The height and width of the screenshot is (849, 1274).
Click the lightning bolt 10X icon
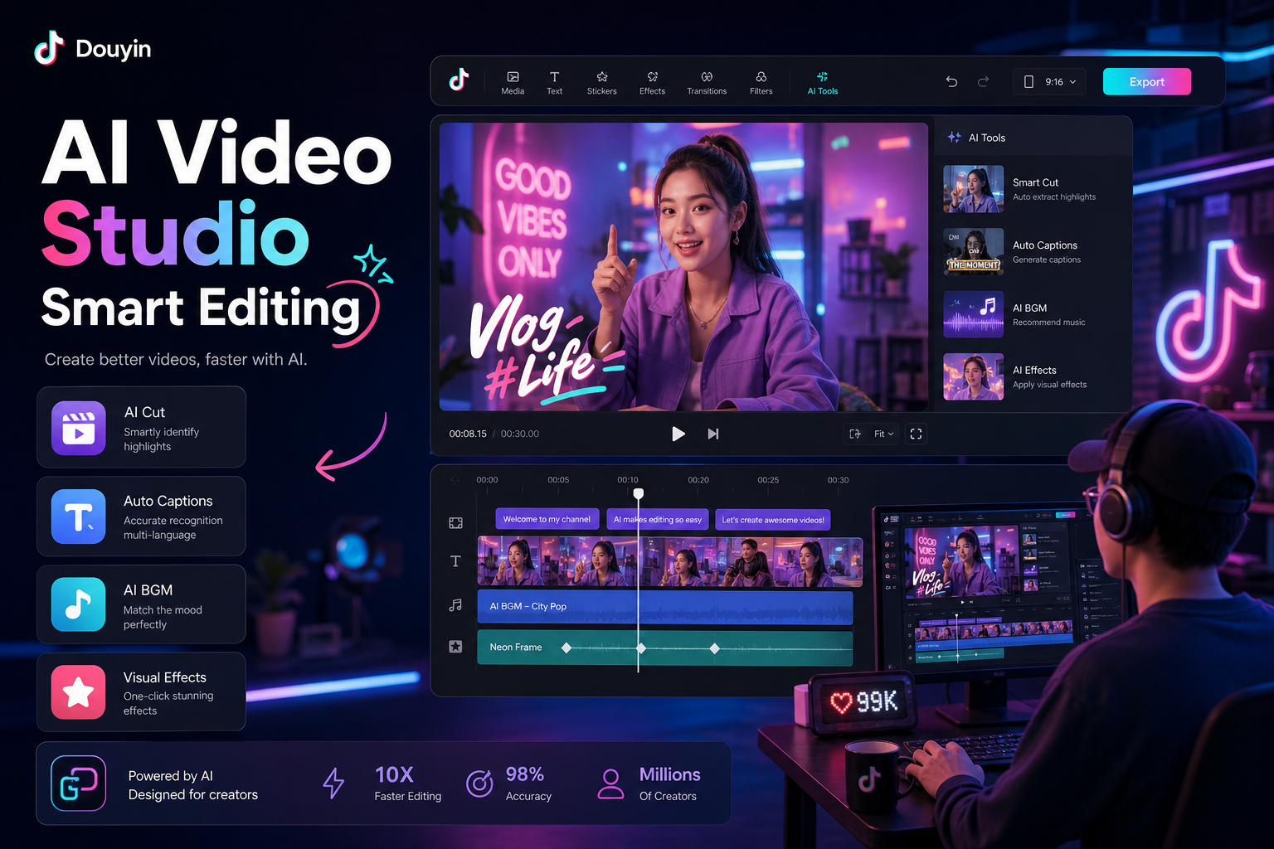pos(333,783)
